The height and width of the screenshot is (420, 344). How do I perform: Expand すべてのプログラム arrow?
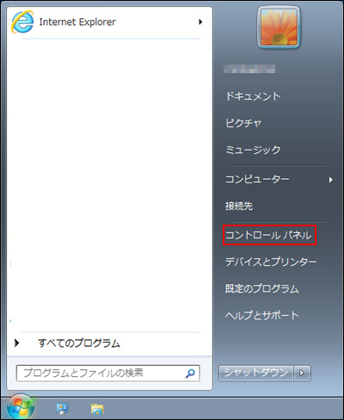(x=17, y=343)
